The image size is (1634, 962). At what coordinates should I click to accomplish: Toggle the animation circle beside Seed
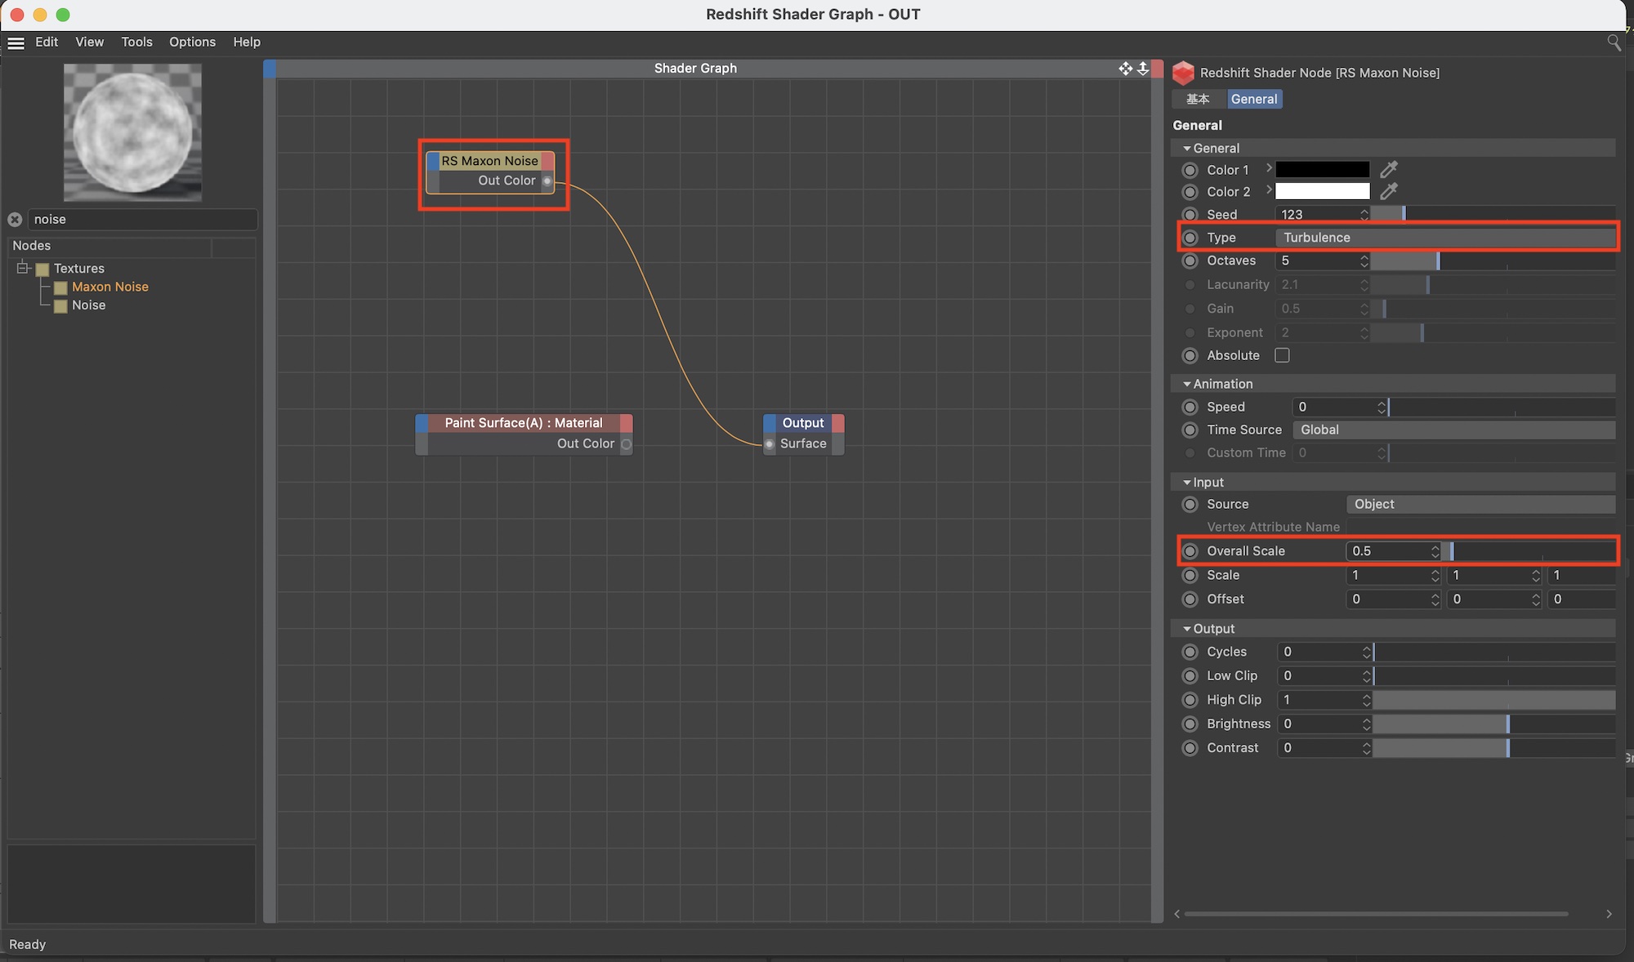coord(1190,215)
